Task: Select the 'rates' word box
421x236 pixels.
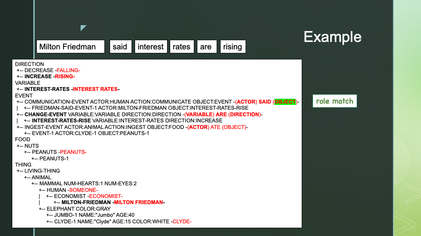Action: pyautogui.click(x=182, y=47)
